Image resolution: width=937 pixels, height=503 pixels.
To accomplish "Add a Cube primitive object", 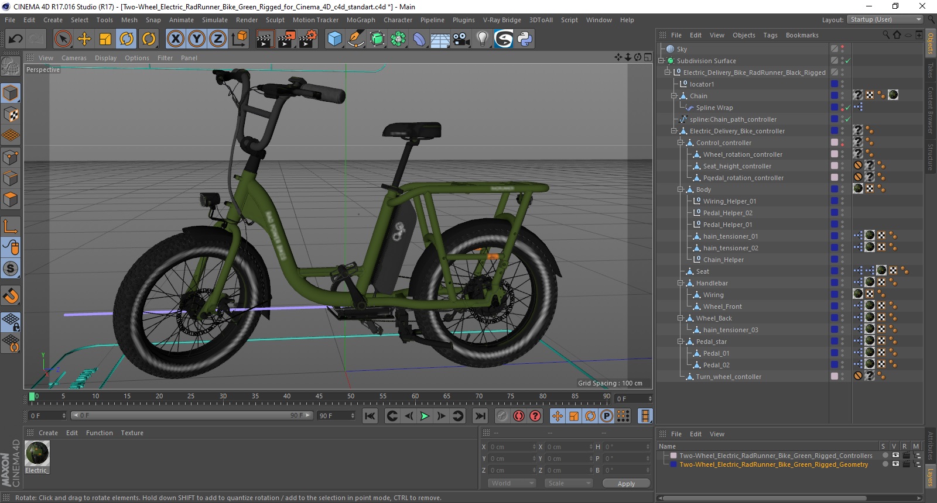I will point(334,39).
